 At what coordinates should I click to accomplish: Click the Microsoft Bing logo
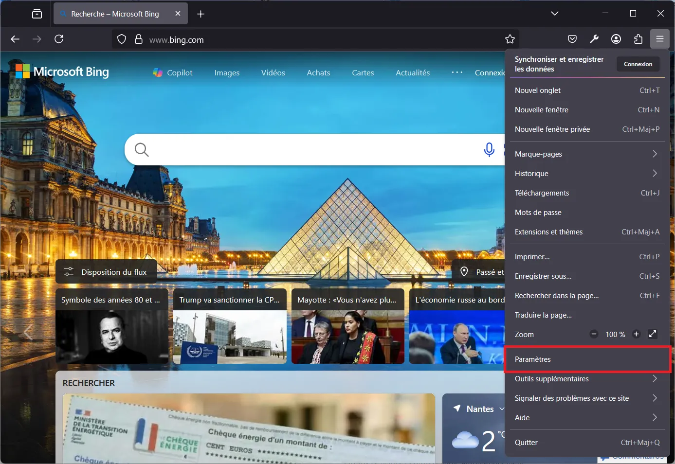pos(62,71)
